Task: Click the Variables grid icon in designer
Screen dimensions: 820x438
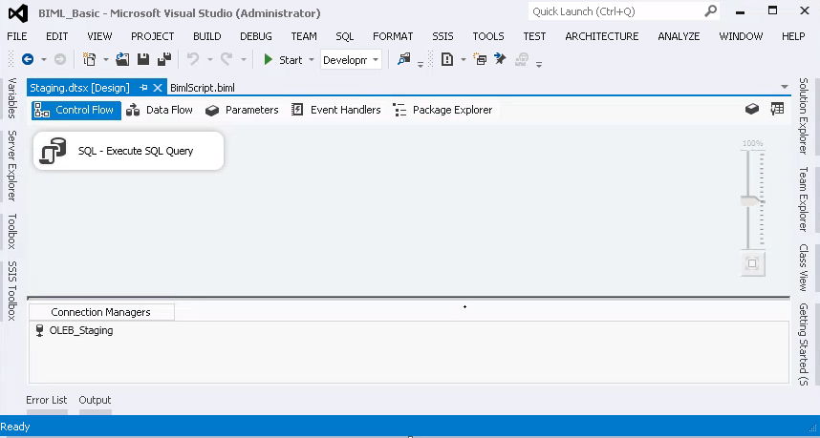Action: click(x=778, y=109)
